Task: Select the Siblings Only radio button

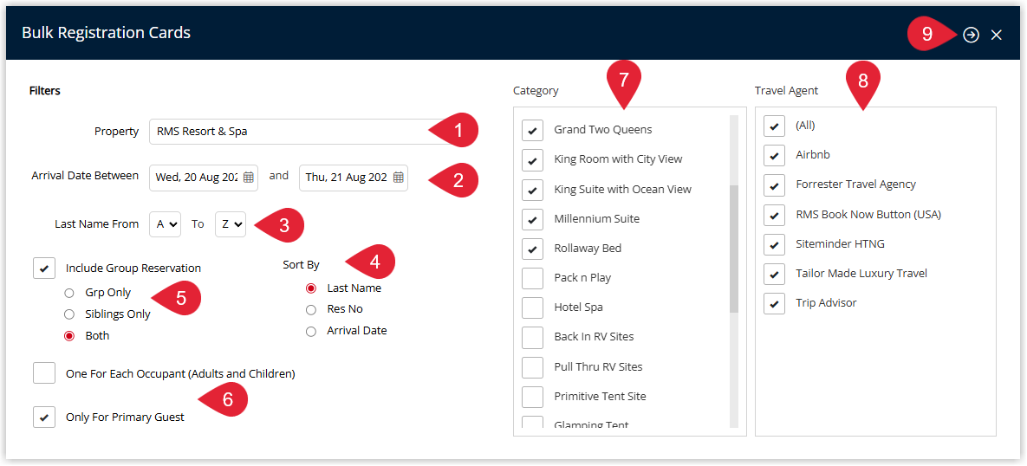Action: (68, 314)
